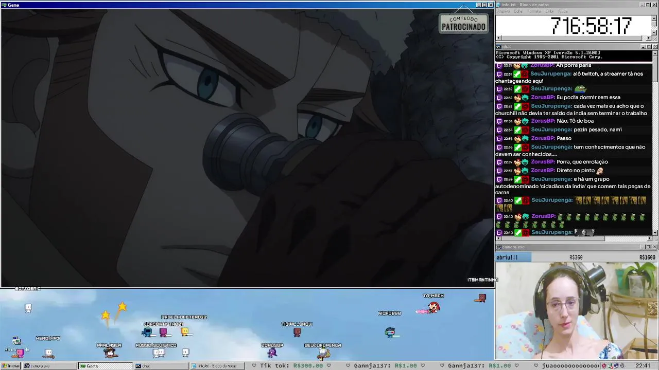This screenshot has height=370, width=659.
Task: Click the upper yellow star in the game
Action: [122, 307]
